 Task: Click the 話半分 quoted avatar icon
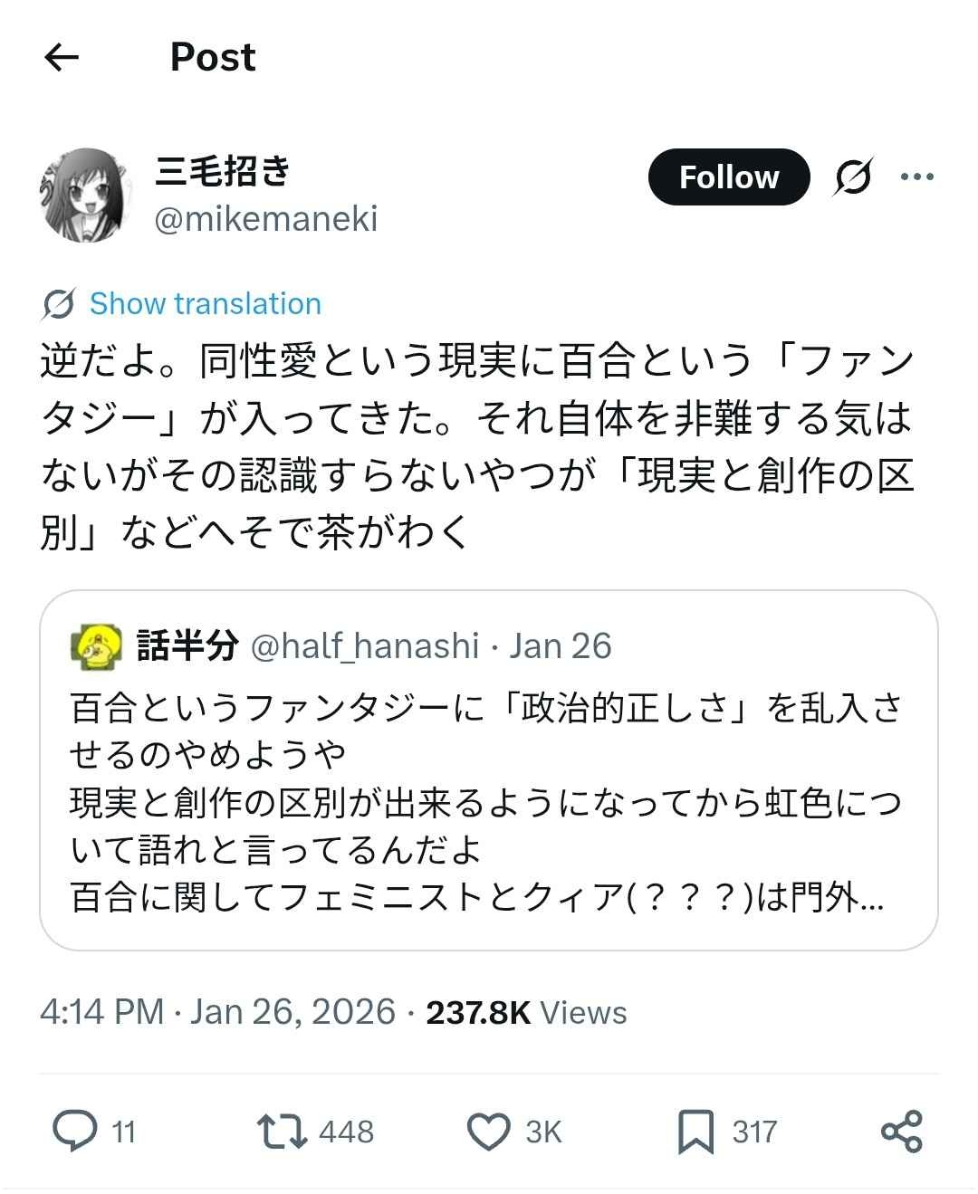pyautogui.click(x=97, y=646)
